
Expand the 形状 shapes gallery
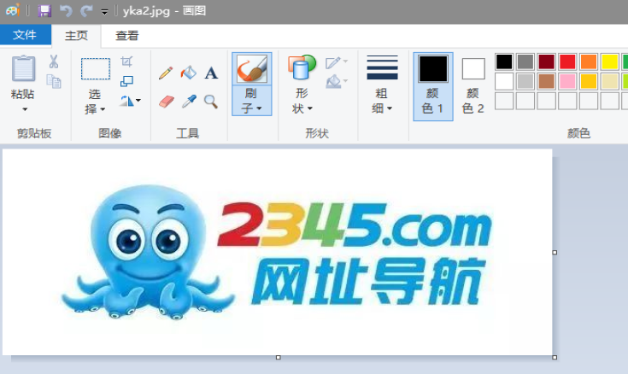click(302, 101)
